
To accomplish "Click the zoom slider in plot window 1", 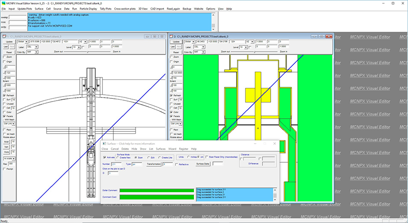I will point(87,52).
